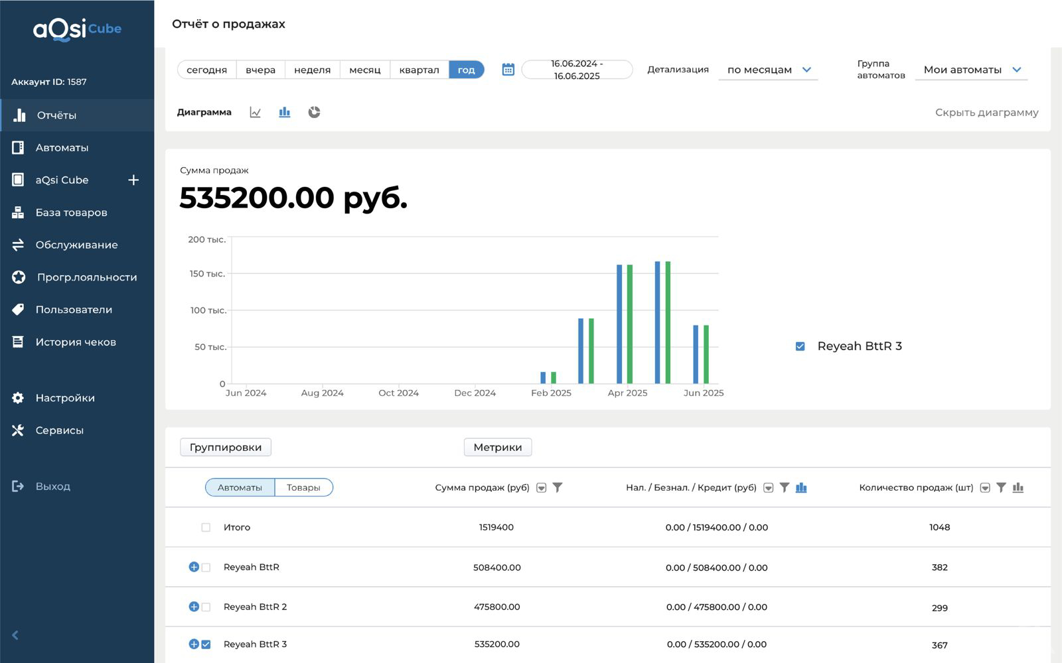Add a new aQsi Cube with plus icon
Screen dimensions: 1062x663
click(x=133, y=180)
